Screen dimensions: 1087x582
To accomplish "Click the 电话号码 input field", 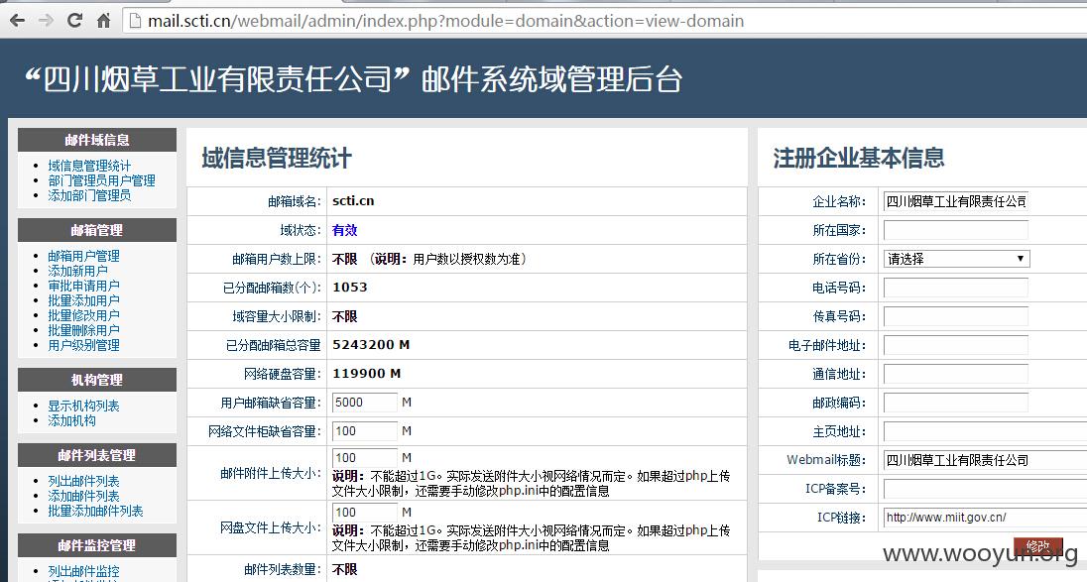I will (956, 288).
